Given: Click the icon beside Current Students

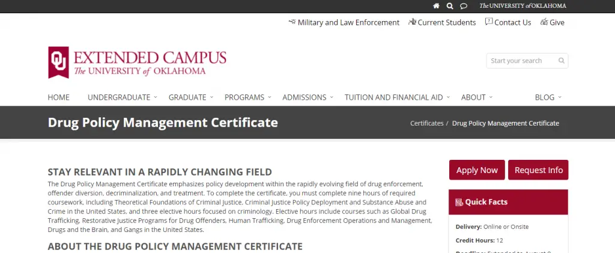Looking at the screenshot, I should (x=412, y=22).
